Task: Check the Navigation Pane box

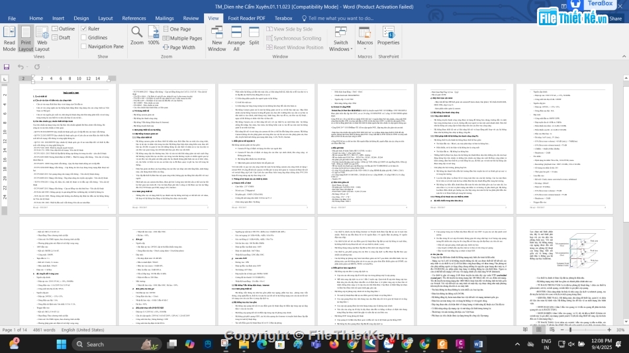Action: coord(84,46)
